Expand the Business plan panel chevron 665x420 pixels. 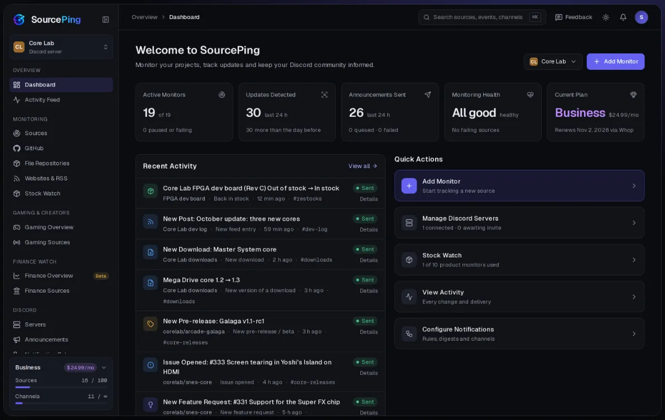pos(104,367)
